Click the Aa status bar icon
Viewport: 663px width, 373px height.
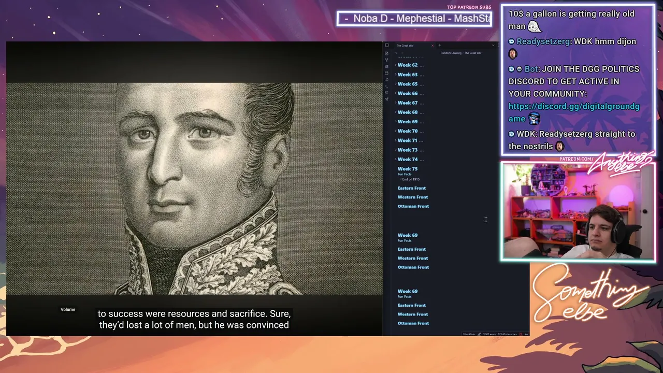tap(526, 334)
